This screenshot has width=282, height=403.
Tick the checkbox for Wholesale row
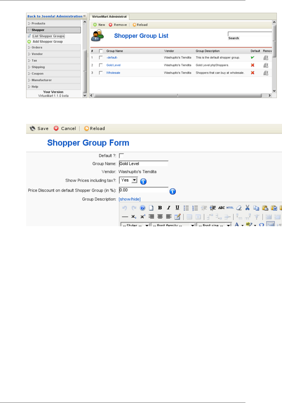pyautogui.click(x=101, y=73)
